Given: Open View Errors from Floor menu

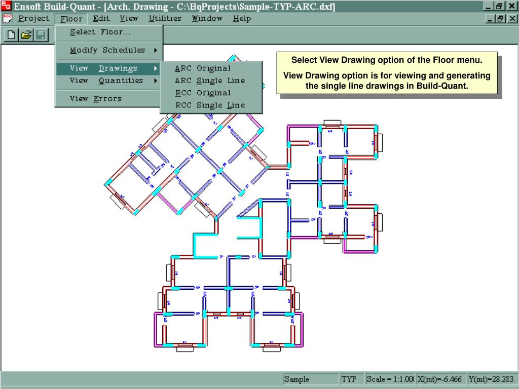Looking at the screenshot, I should click(96, 99).
